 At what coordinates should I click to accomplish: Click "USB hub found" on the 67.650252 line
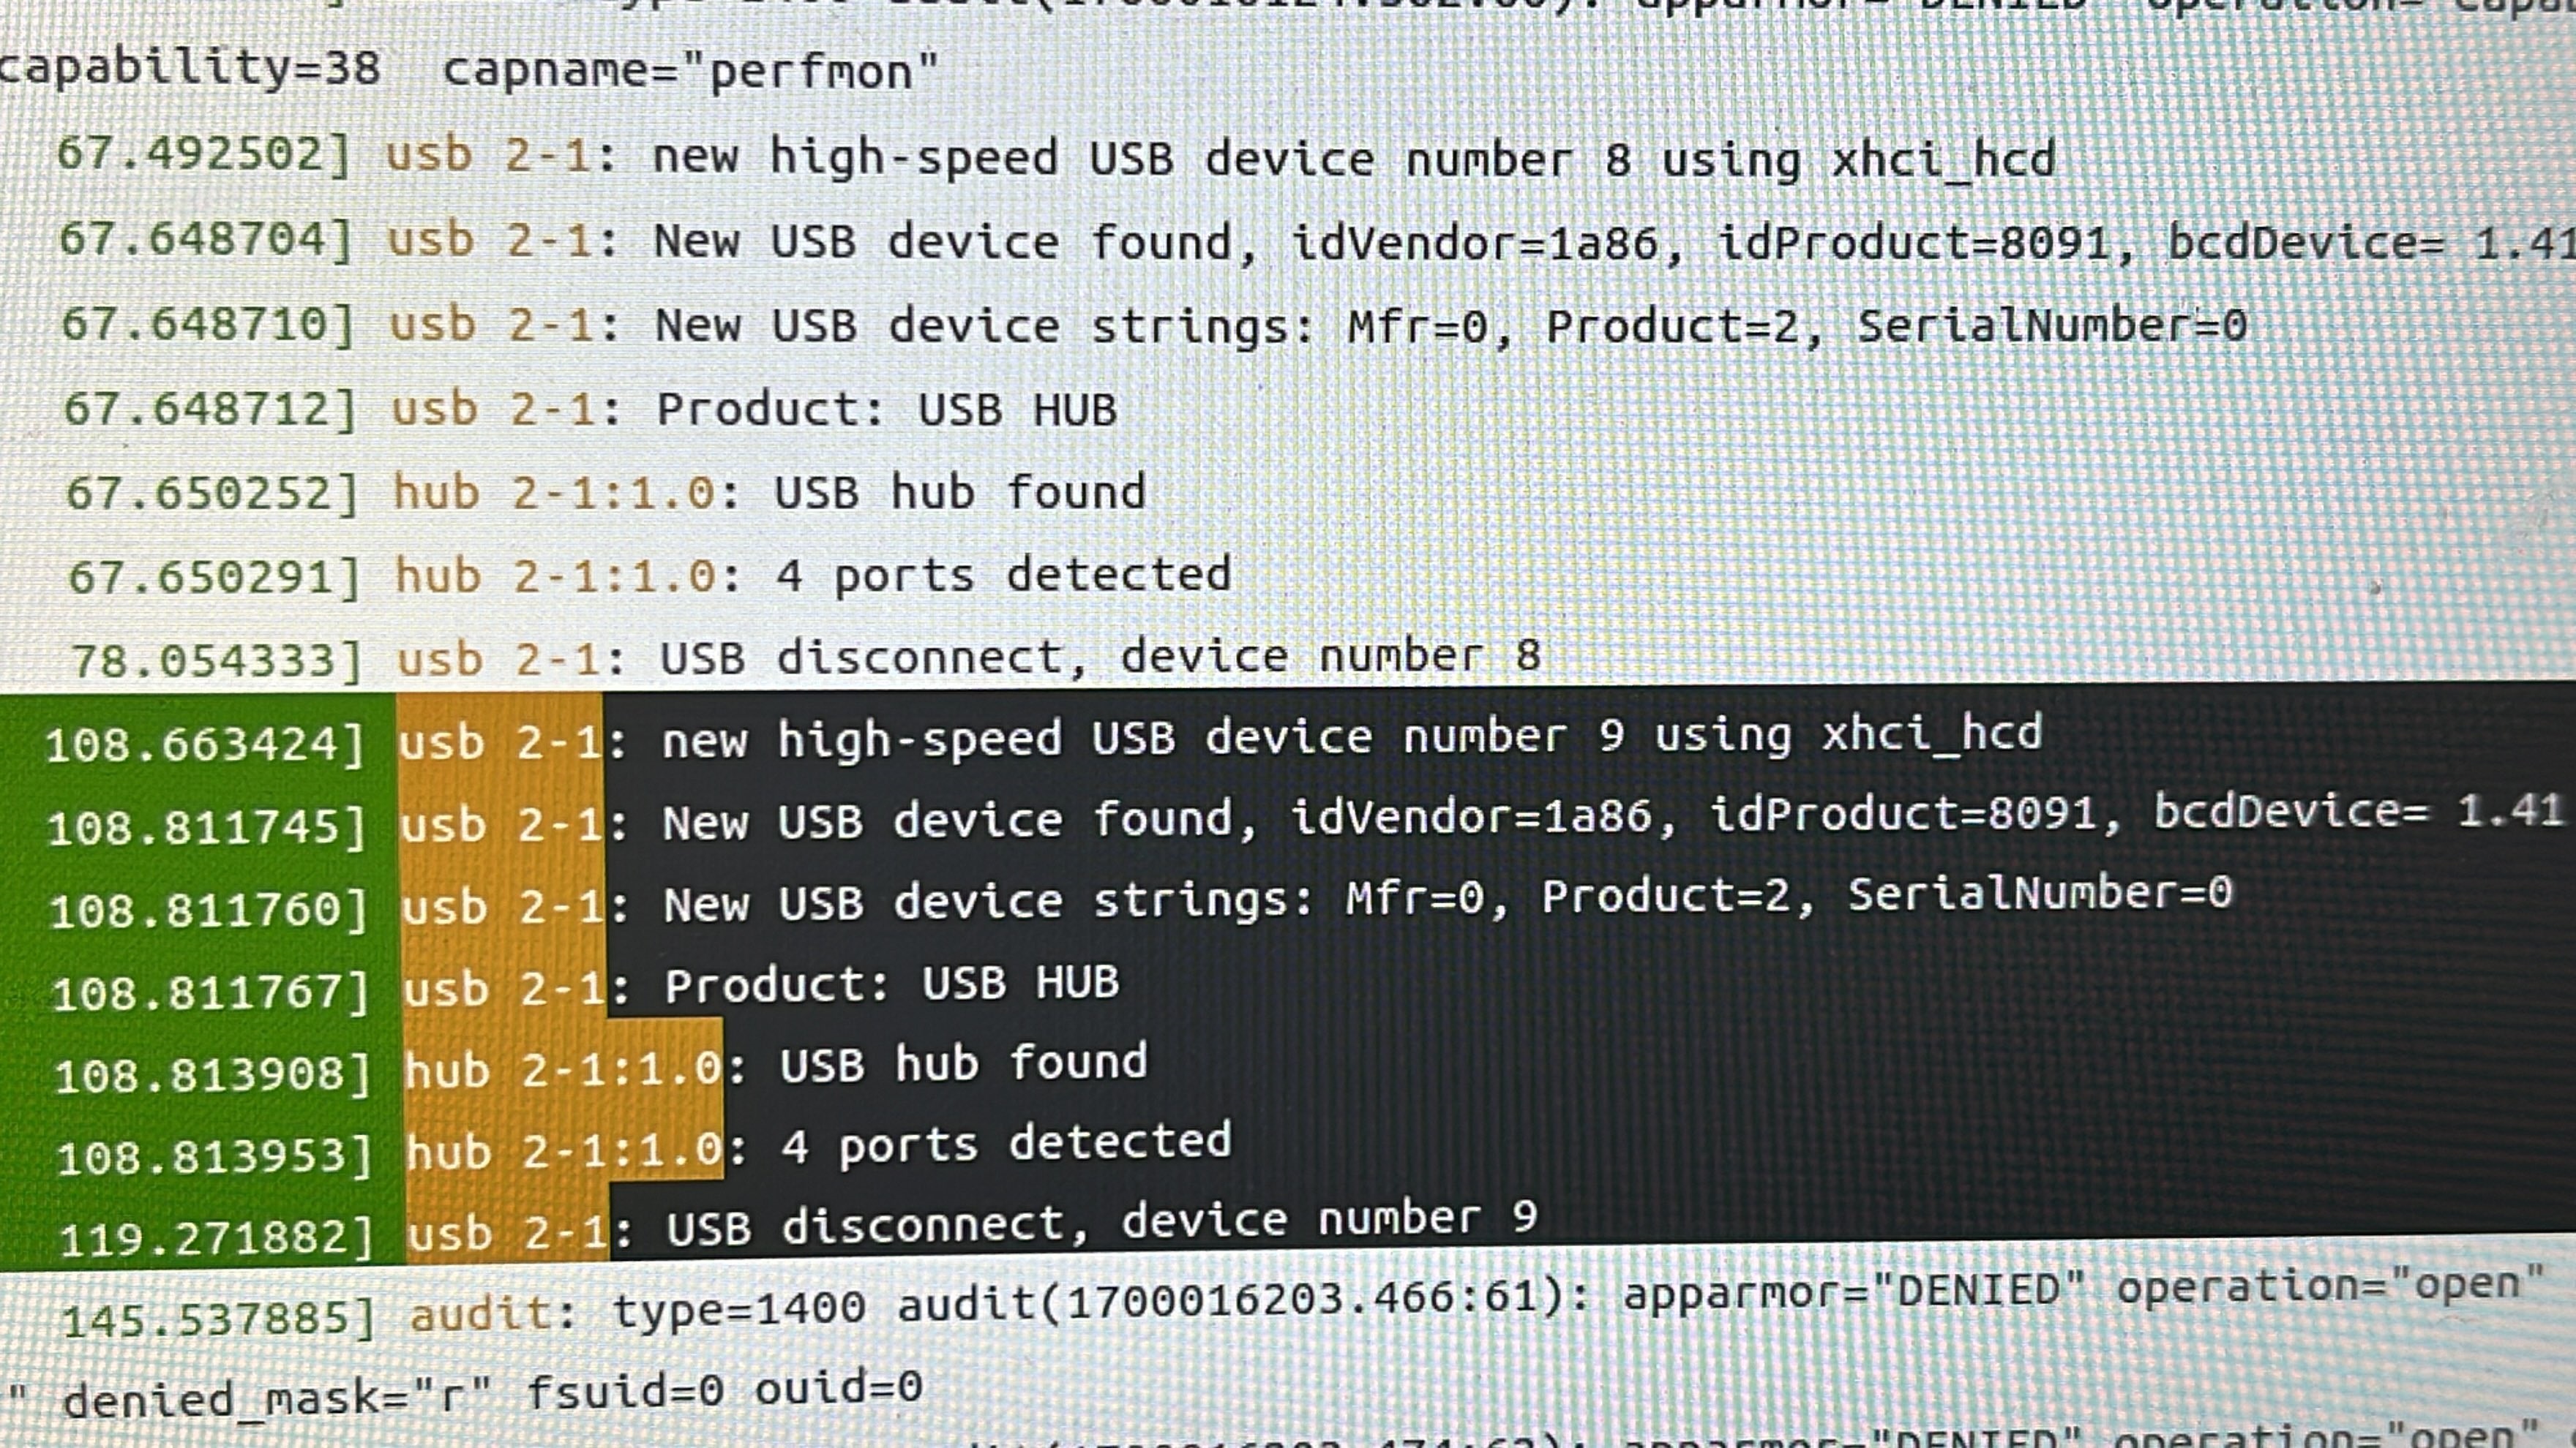click(x=960, y=493)
